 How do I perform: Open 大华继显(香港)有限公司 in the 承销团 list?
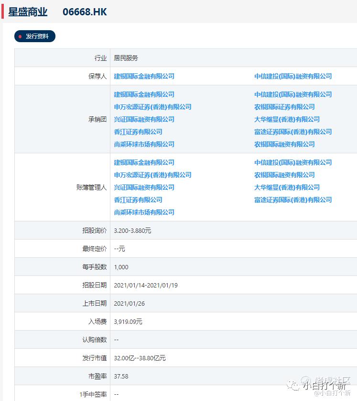287,119
